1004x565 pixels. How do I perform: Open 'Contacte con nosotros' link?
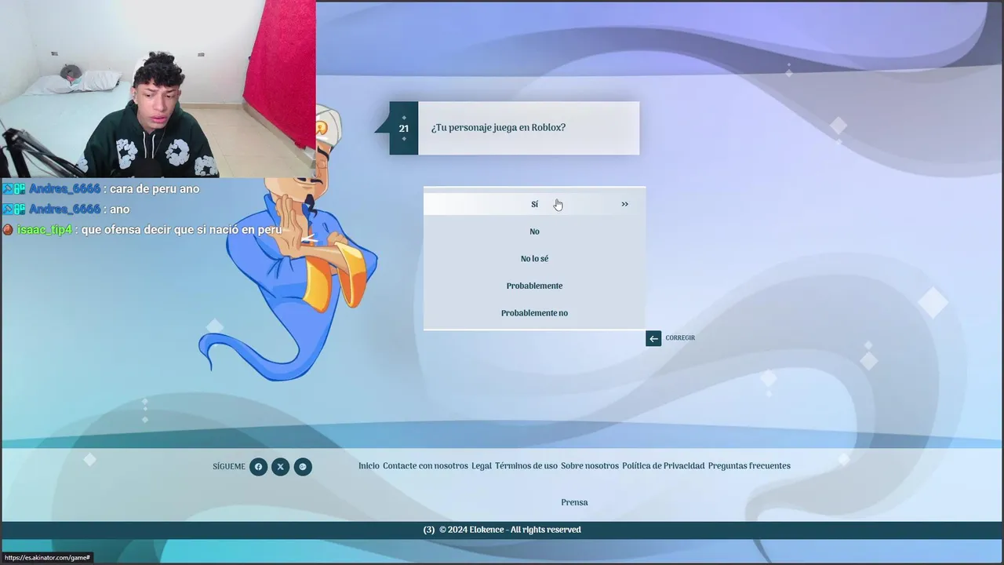(425, 466)
